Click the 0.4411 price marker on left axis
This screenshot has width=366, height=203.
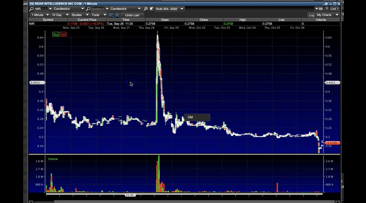[x=37, y=83]
